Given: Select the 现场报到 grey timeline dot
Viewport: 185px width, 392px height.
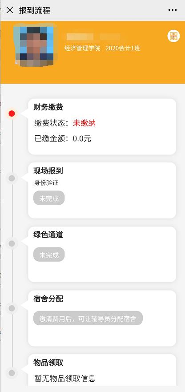Looking at the screenshot, I should click(x=12, y=178).
